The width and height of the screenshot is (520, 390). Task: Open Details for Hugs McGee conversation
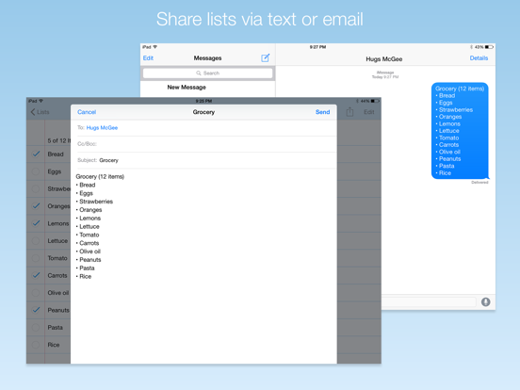(479, 58)
